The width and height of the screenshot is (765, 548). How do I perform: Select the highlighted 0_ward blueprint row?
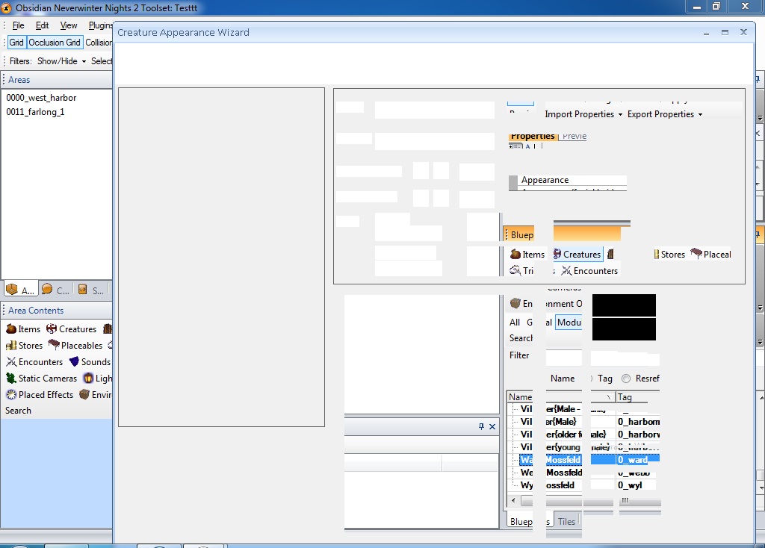(x=589, y=459)
